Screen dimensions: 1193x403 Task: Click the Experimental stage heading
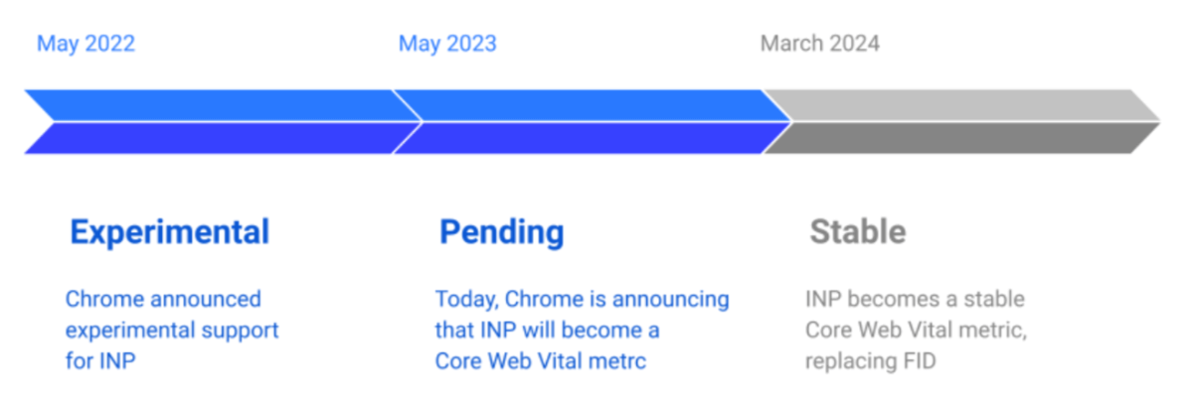[x=169, y=232]
